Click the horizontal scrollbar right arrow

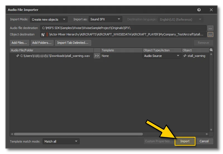click(x=207, y=134)
